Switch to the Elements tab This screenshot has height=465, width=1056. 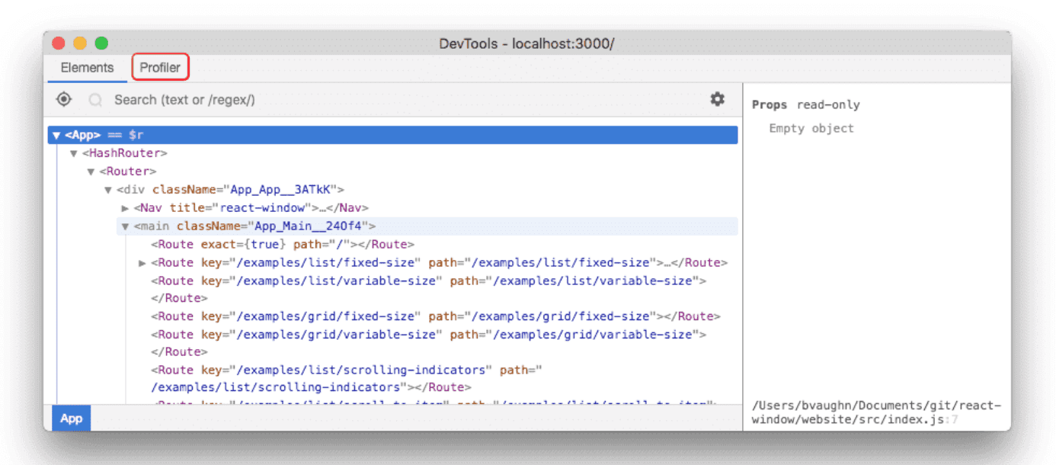(87, 68)
